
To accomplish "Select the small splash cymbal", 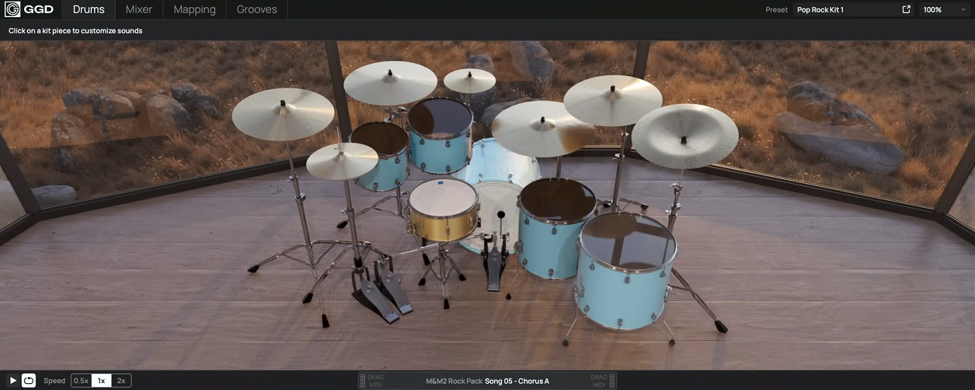I will [470, 80].
